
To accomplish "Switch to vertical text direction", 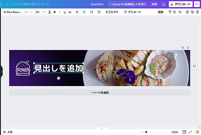I will tap(99, 12).
